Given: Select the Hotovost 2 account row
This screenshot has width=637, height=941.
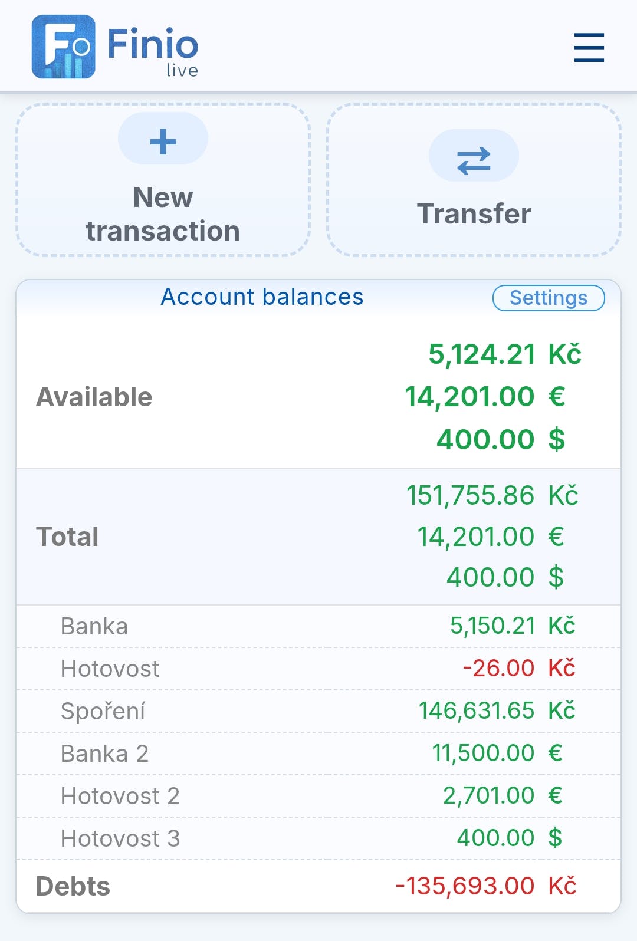Looking at the screenshot, I should (x=318, y=796).
